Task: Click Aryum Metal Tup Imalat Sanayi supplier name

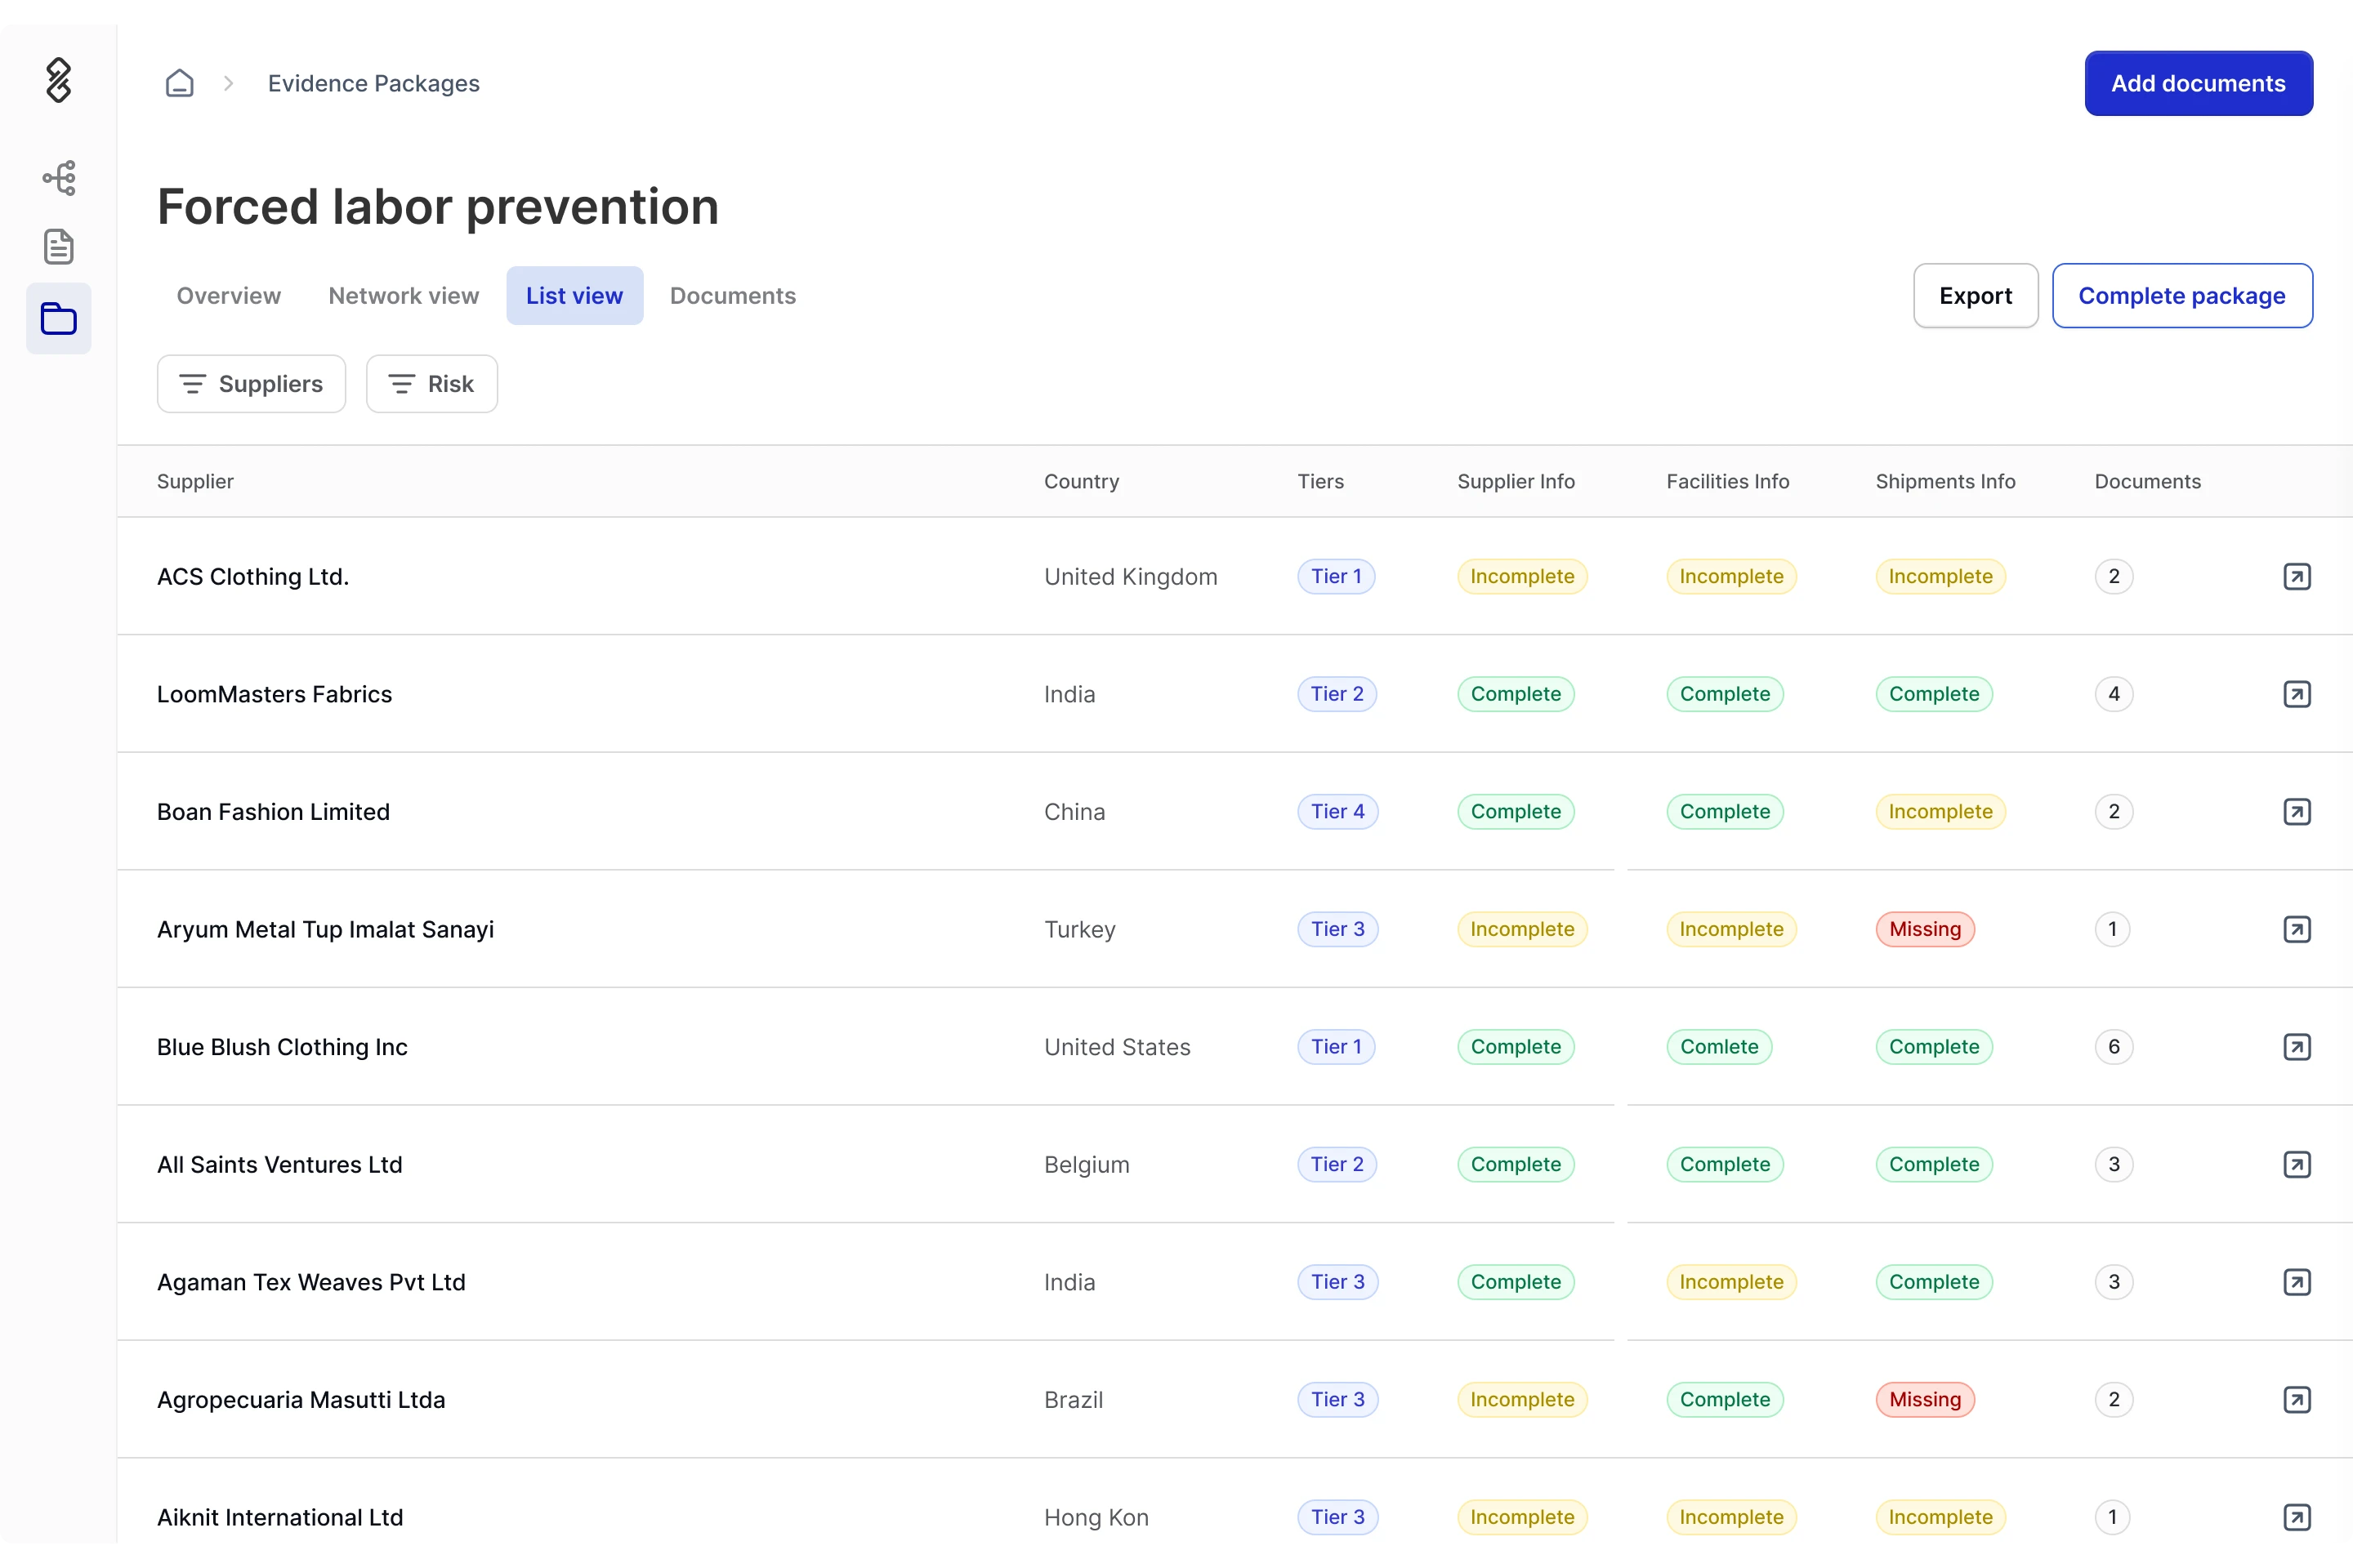Action: click(325, 929)
